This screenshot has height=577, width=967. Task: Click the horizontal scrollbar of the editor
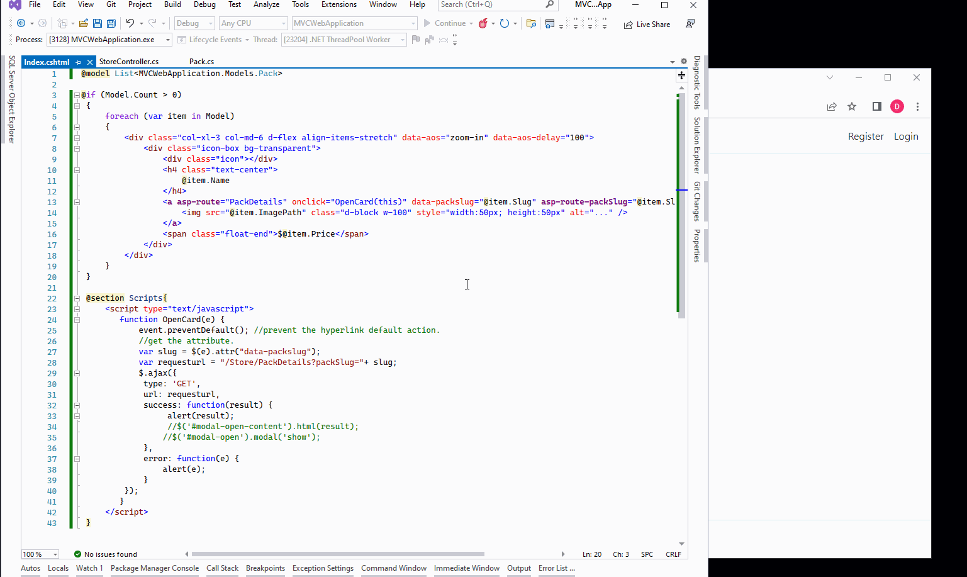[338, 554]
